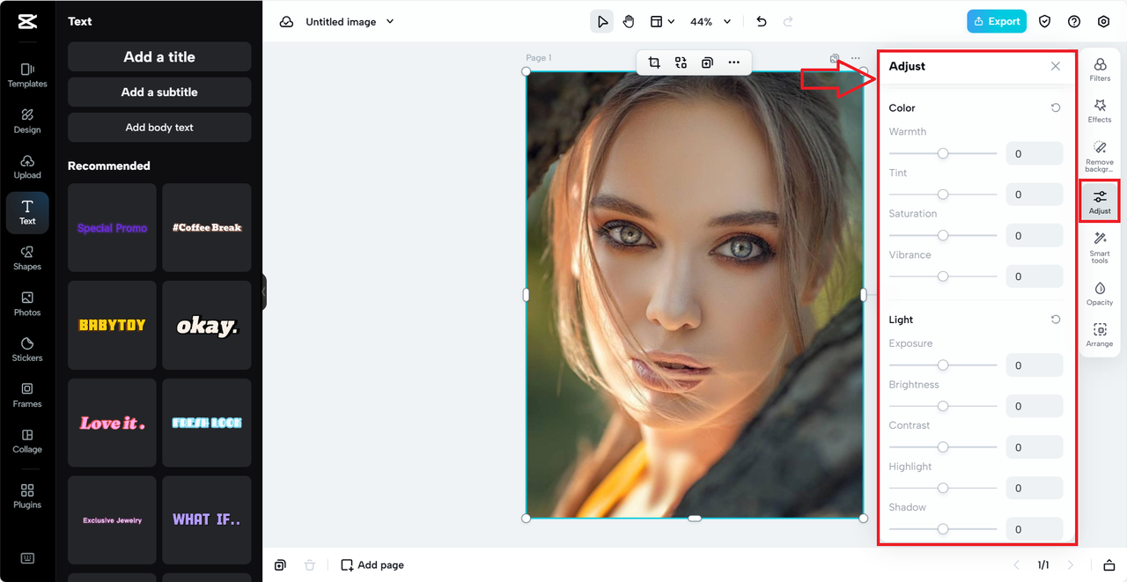Click the Saturation slider handle
Screen dimensions: 1127x582
tap(943, 235)
